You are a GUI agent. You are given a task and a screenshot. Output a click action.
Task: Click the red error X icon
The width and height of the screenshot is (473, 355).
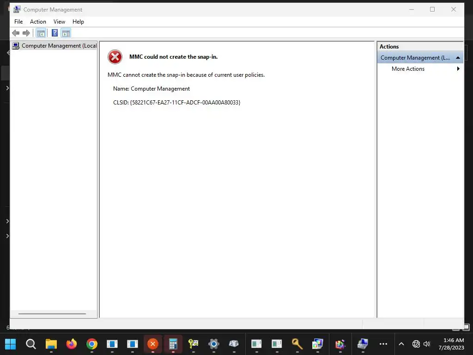point(115,57)
